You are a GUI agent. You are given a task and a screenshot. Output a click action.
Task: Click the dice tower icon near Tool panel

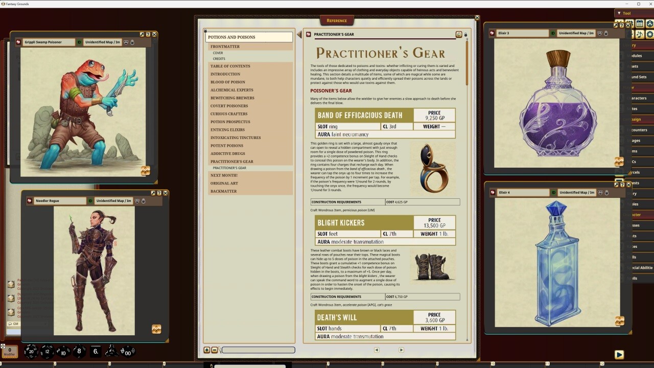(650, 24)
